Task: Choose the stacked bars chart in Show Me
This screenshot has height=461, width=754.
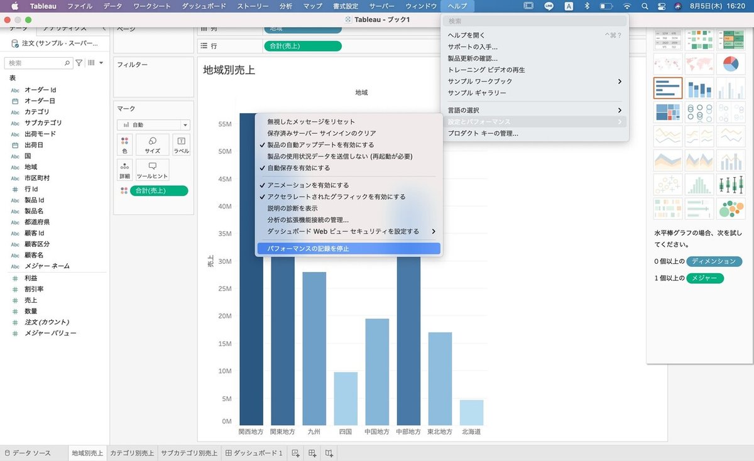Action: coord(699,88)
